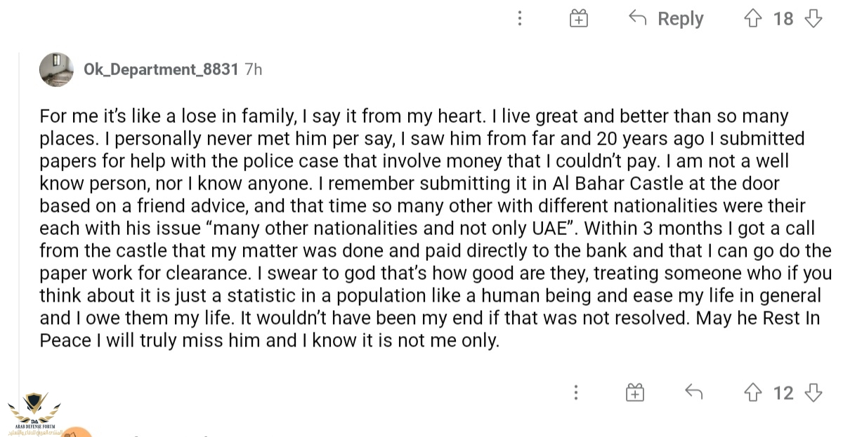843x437 pixels.
Task: Give an award to the 18-vote comment
Action: pyautogui.click(x=578, y=18)
